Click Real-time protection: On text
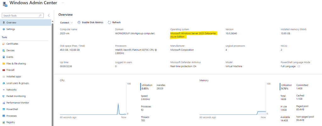 [x=183, y=66]
